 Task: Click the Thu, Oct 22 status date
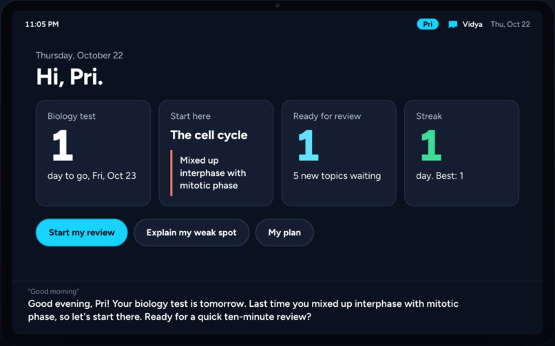[x=510, y=24]
